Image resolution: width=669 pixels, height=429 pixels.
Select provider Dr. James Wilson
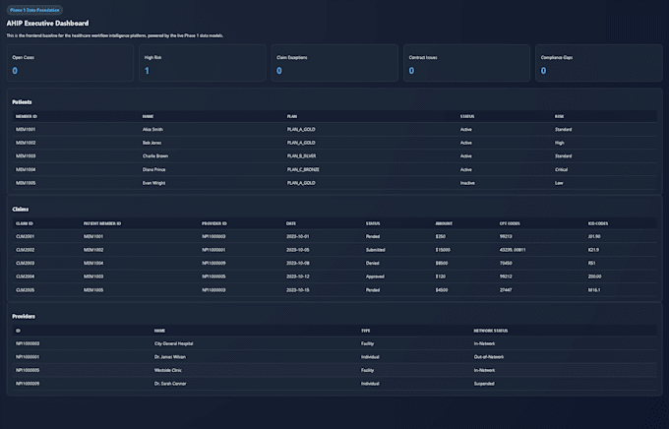(170, 357)
